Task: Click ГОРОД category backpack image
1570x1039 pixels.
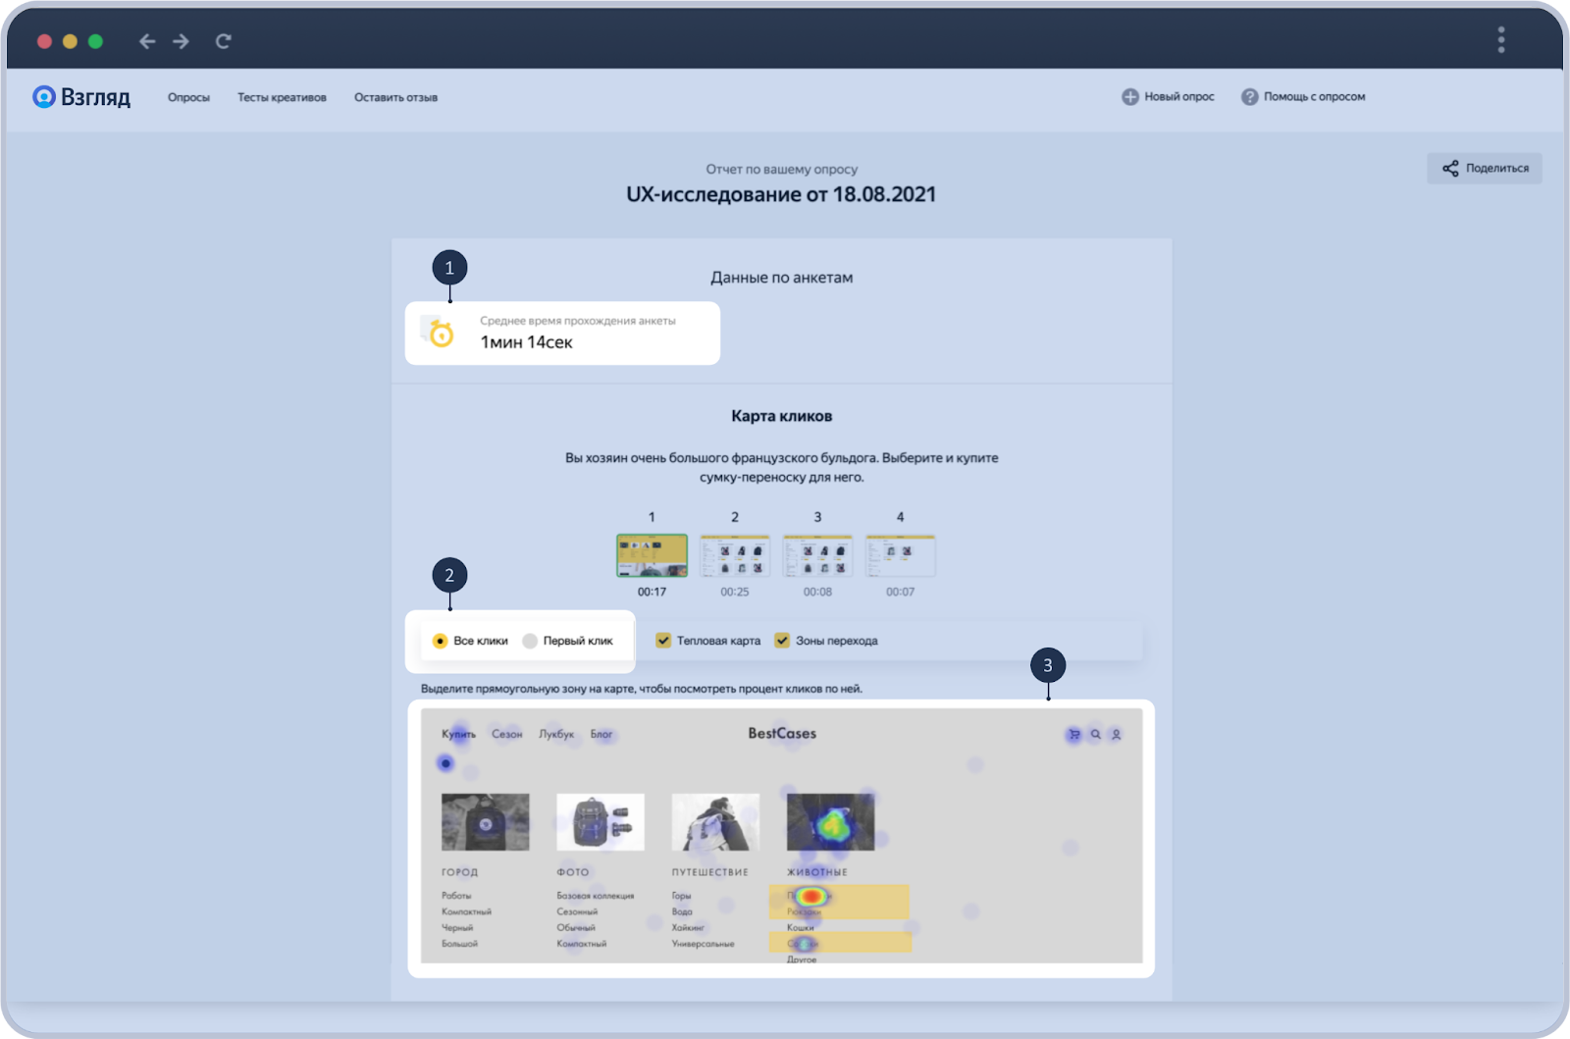Action: [485, 822]
